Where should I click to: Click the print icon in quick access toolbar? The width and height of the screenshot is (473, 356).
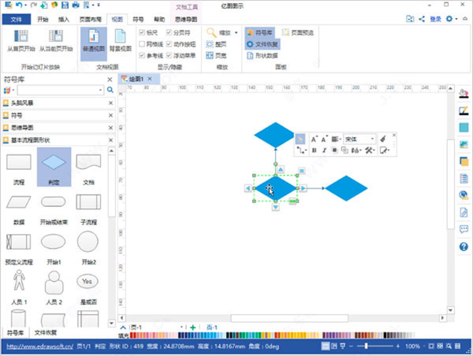(76, 6)
